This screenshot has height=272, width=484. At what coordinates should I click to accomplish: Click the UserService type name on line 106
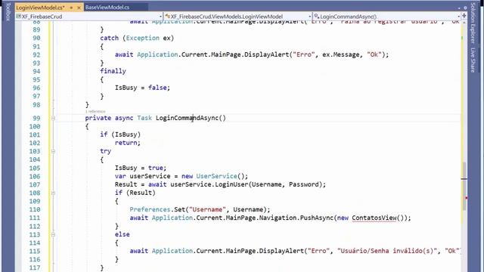[216, 176]
